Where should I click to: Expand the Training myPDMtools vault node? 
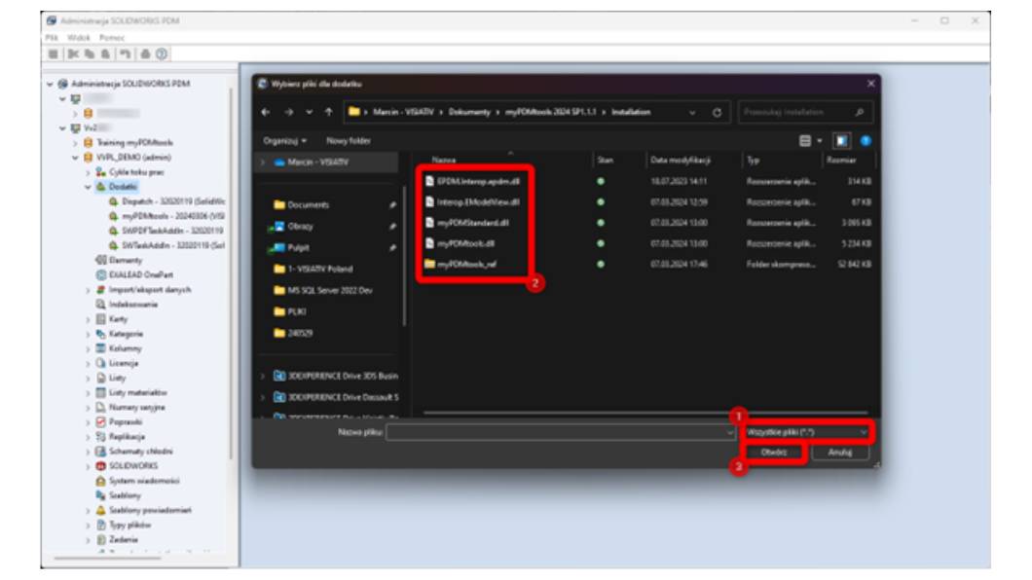75,143
